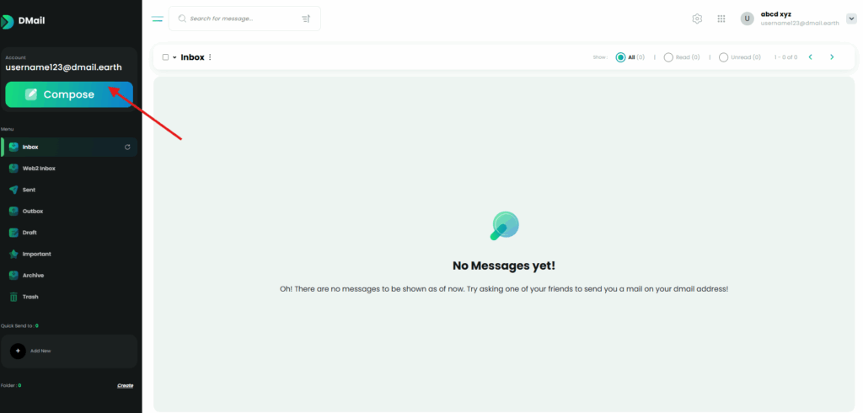Open Inbox three-dot options menu
863x413 pixels.
click(210, 57)
